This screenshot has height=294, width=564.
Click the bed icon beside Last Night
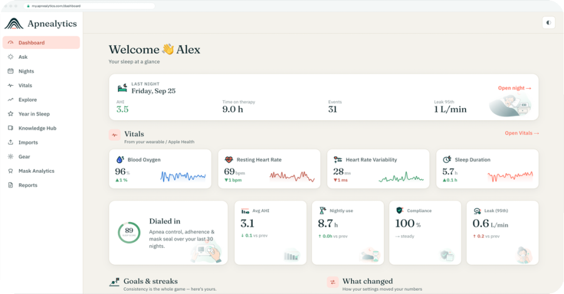pos(122,88)
